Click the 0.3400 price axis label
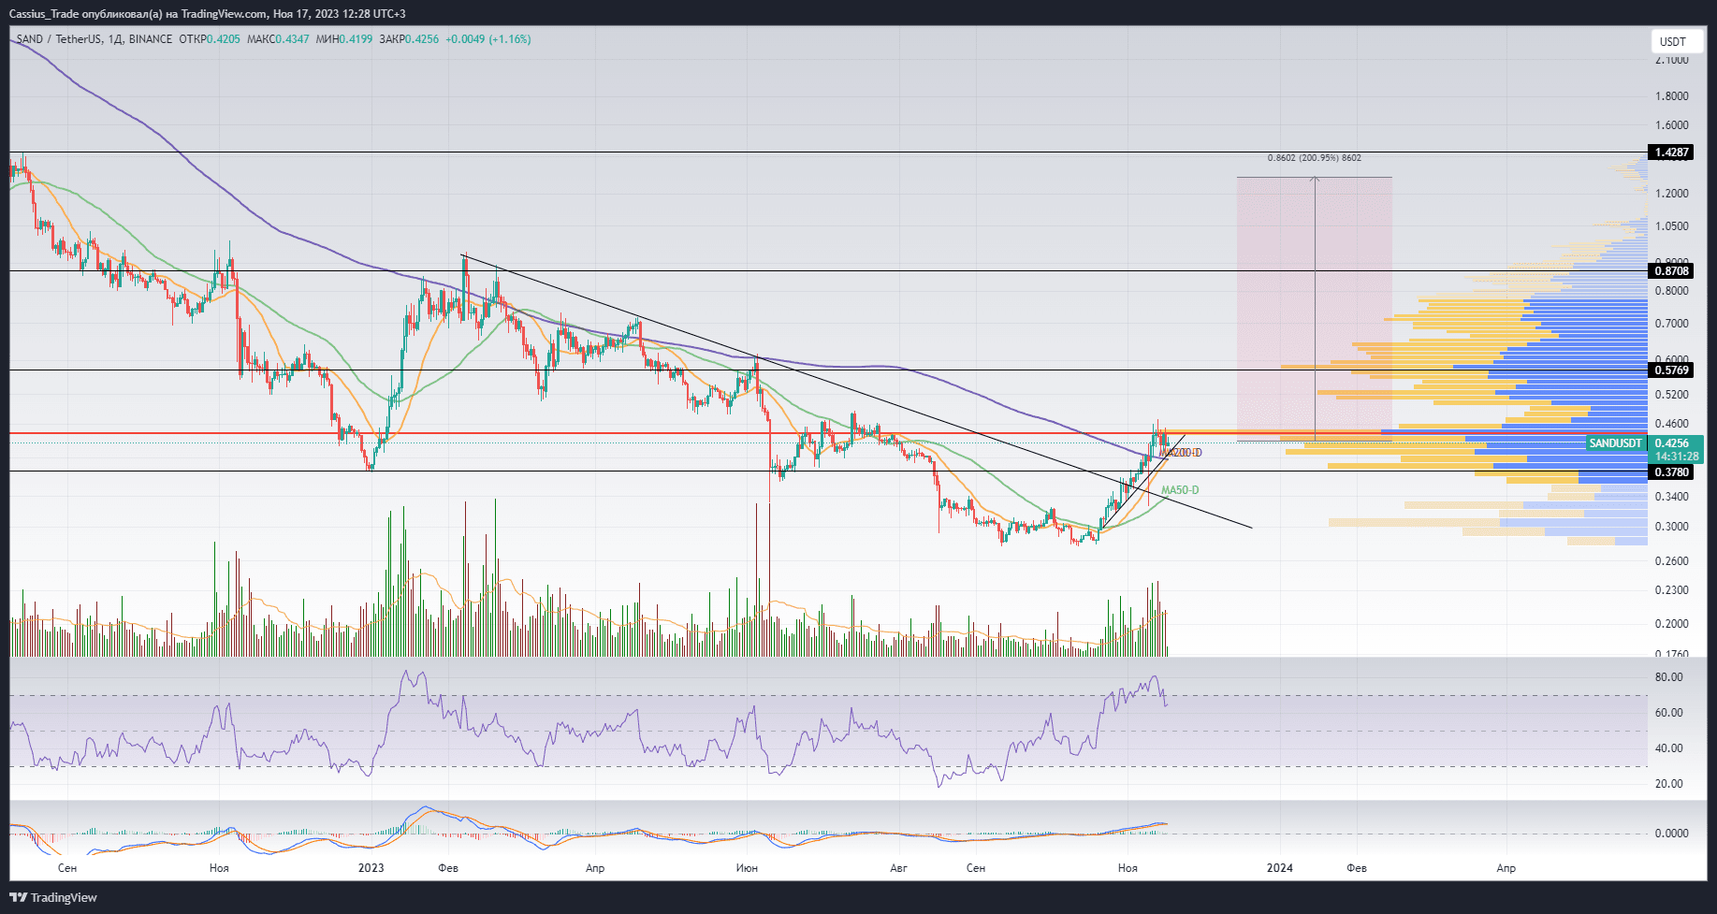The image size is (1717, 914). click(1672, 497)
